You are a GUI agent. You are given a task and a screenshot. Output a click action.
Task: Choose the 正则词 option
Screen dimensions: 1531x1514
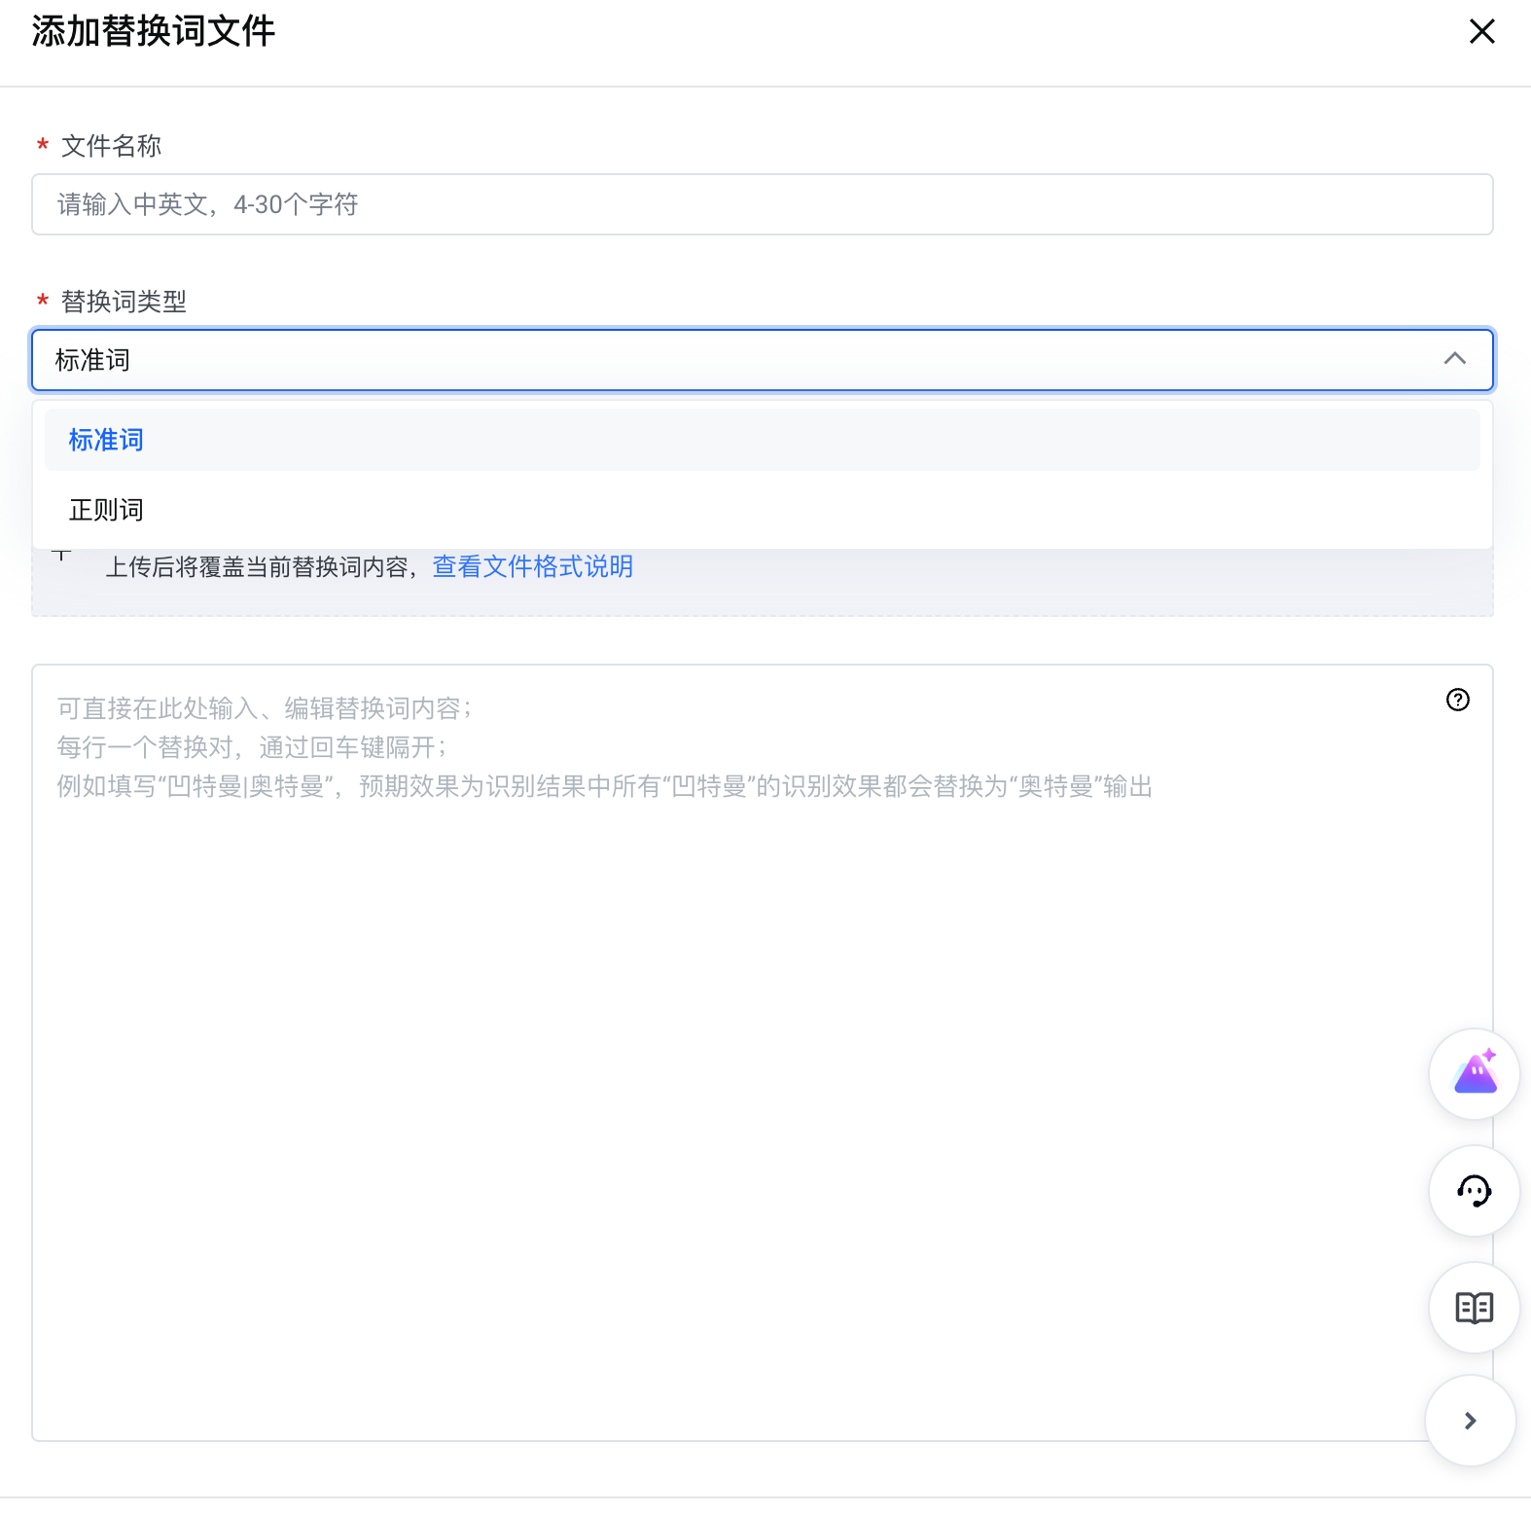[106, 510]
